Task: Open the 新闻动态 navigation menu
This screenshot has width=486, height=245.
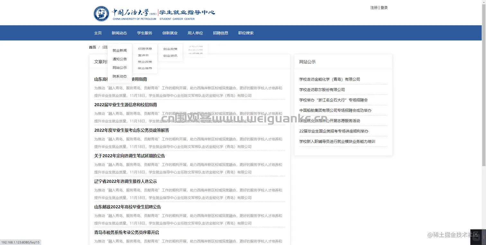Action: (x=119, y=33)
